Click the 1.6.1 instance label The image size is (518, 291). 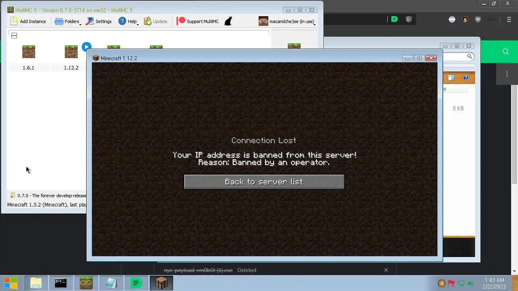click(28, 68)
